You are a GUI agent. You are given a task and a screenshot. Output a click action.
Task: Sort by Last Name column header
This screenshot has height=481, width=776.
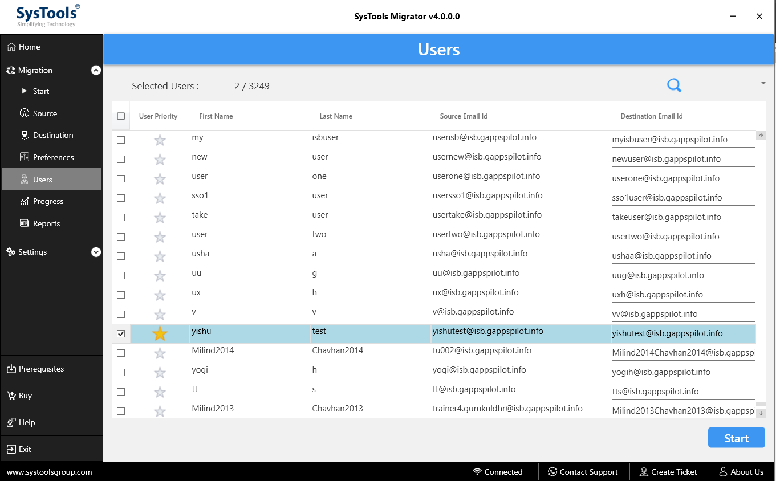click(x=336, y=116)
